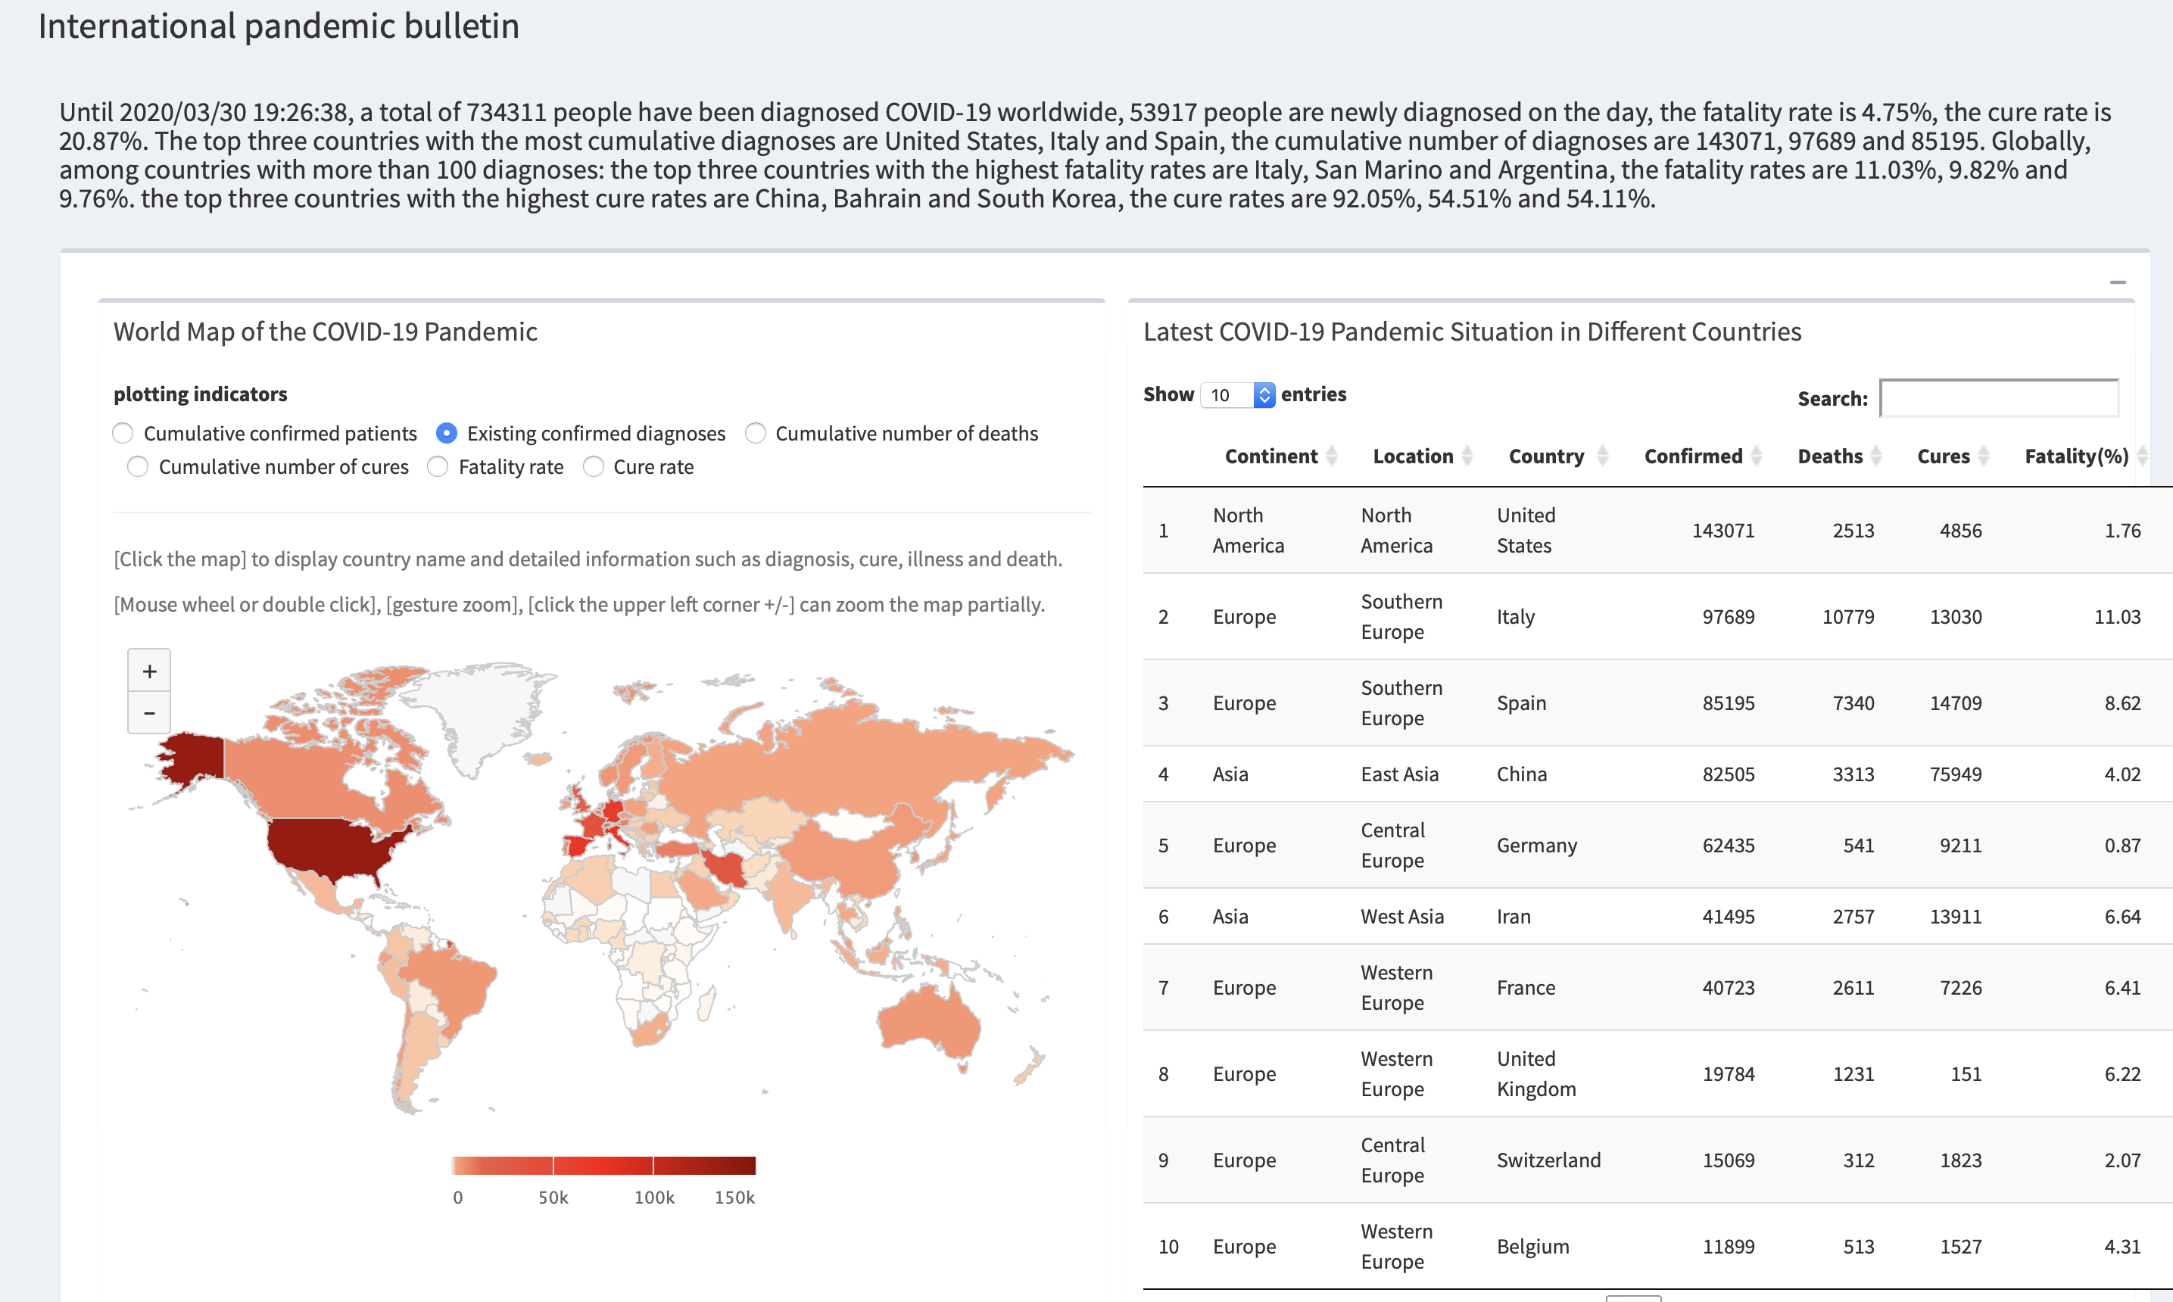Click inside the Search input field

[2000, 398]
